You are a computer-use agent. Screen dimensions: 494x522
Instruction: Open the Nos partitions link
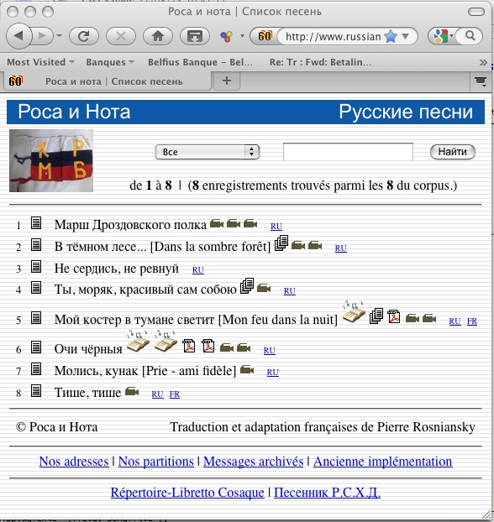click(156, 462)
